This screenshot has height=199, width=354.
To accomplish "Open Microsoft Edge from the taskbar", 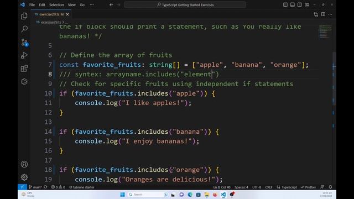I will (190, 195).
